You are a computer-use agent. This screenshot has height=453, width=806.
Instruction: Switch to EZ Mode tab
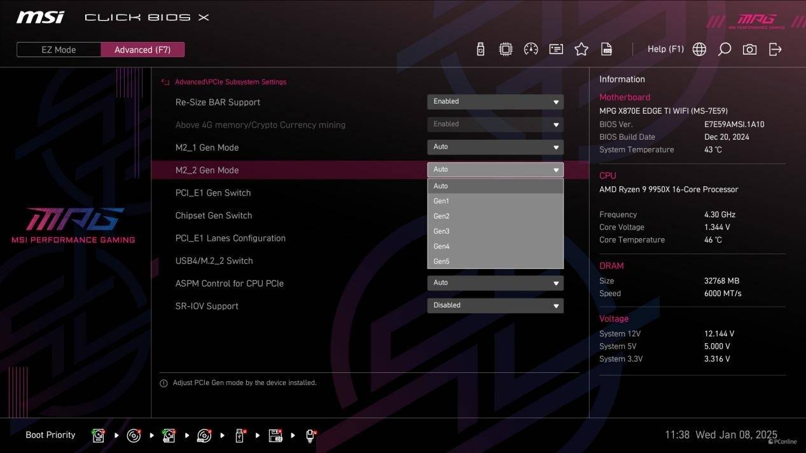coord(59,50)
